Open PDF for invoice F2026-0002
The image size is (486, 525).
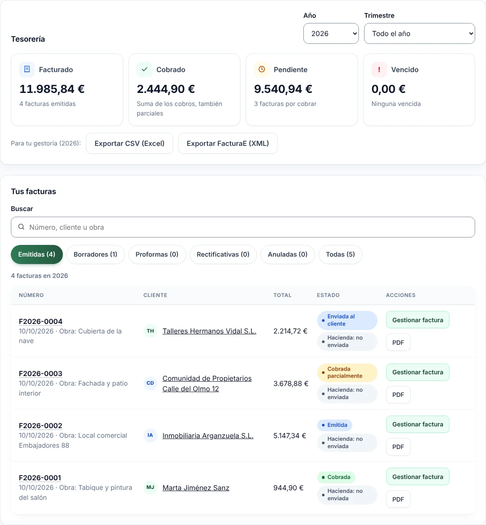coord(398,447)
